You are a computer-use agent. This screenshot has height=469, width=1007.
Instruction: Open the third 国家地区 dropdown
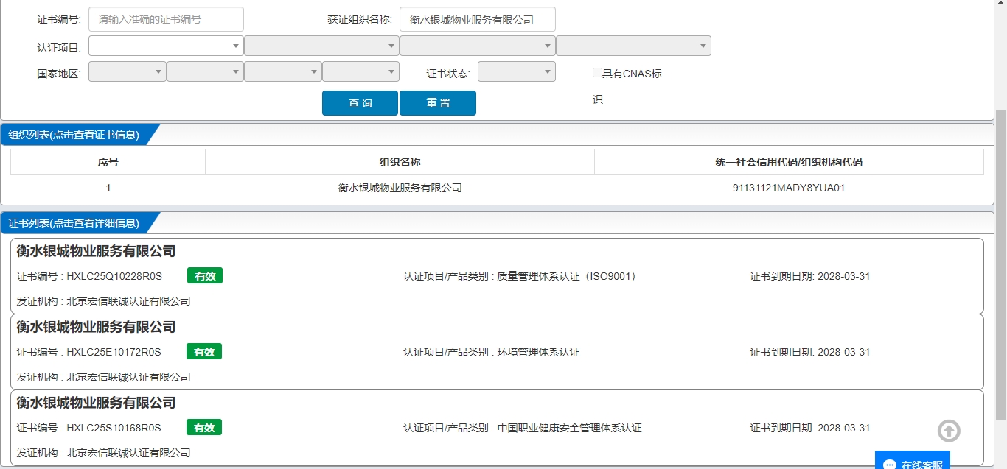282,71
